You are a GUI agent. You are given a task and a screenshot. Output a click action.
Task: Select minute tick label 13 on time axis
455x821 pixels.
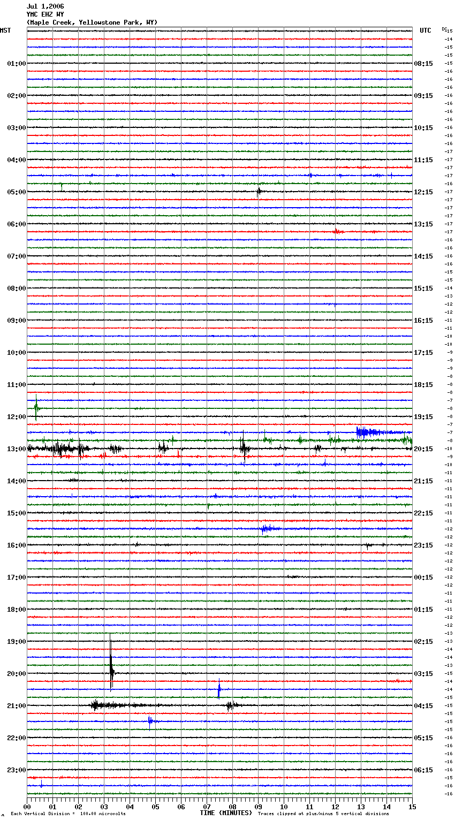pyautogui.click(x=361, y=807)
